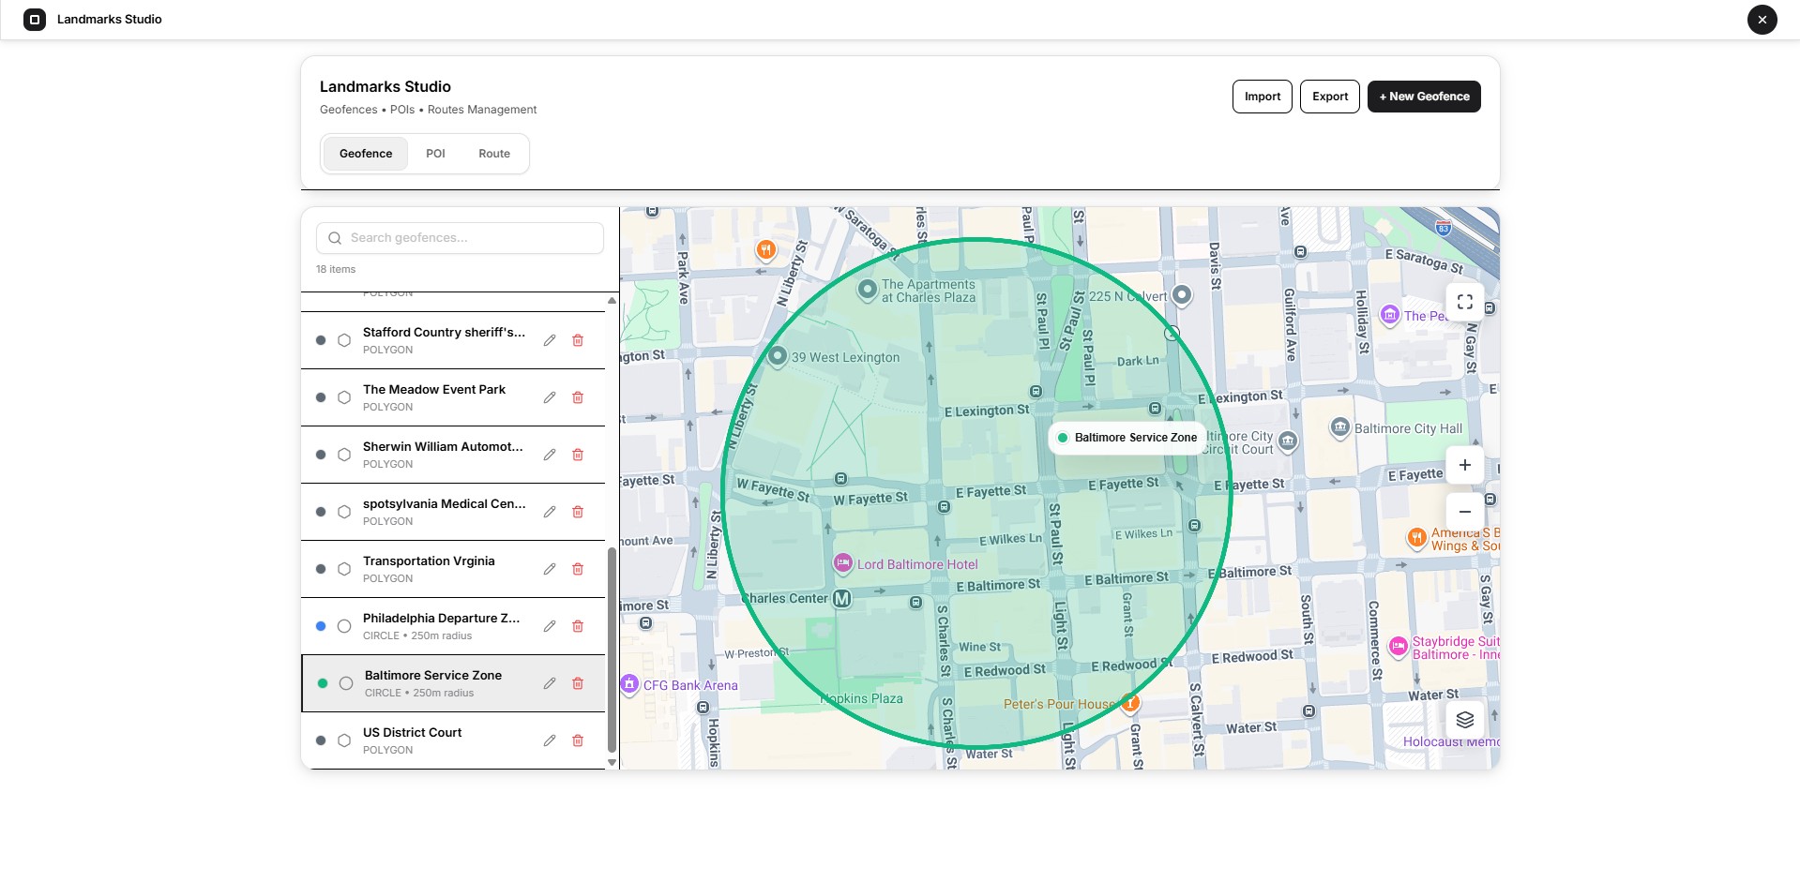Click the geofence list scroll-up arrow
This screenshot has height=882, width=1800.
(613, 301)
